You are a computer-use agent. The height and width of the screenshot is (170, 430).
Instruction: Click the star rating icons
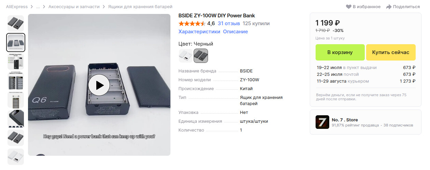pyautogui.click(x=192, y=23)
